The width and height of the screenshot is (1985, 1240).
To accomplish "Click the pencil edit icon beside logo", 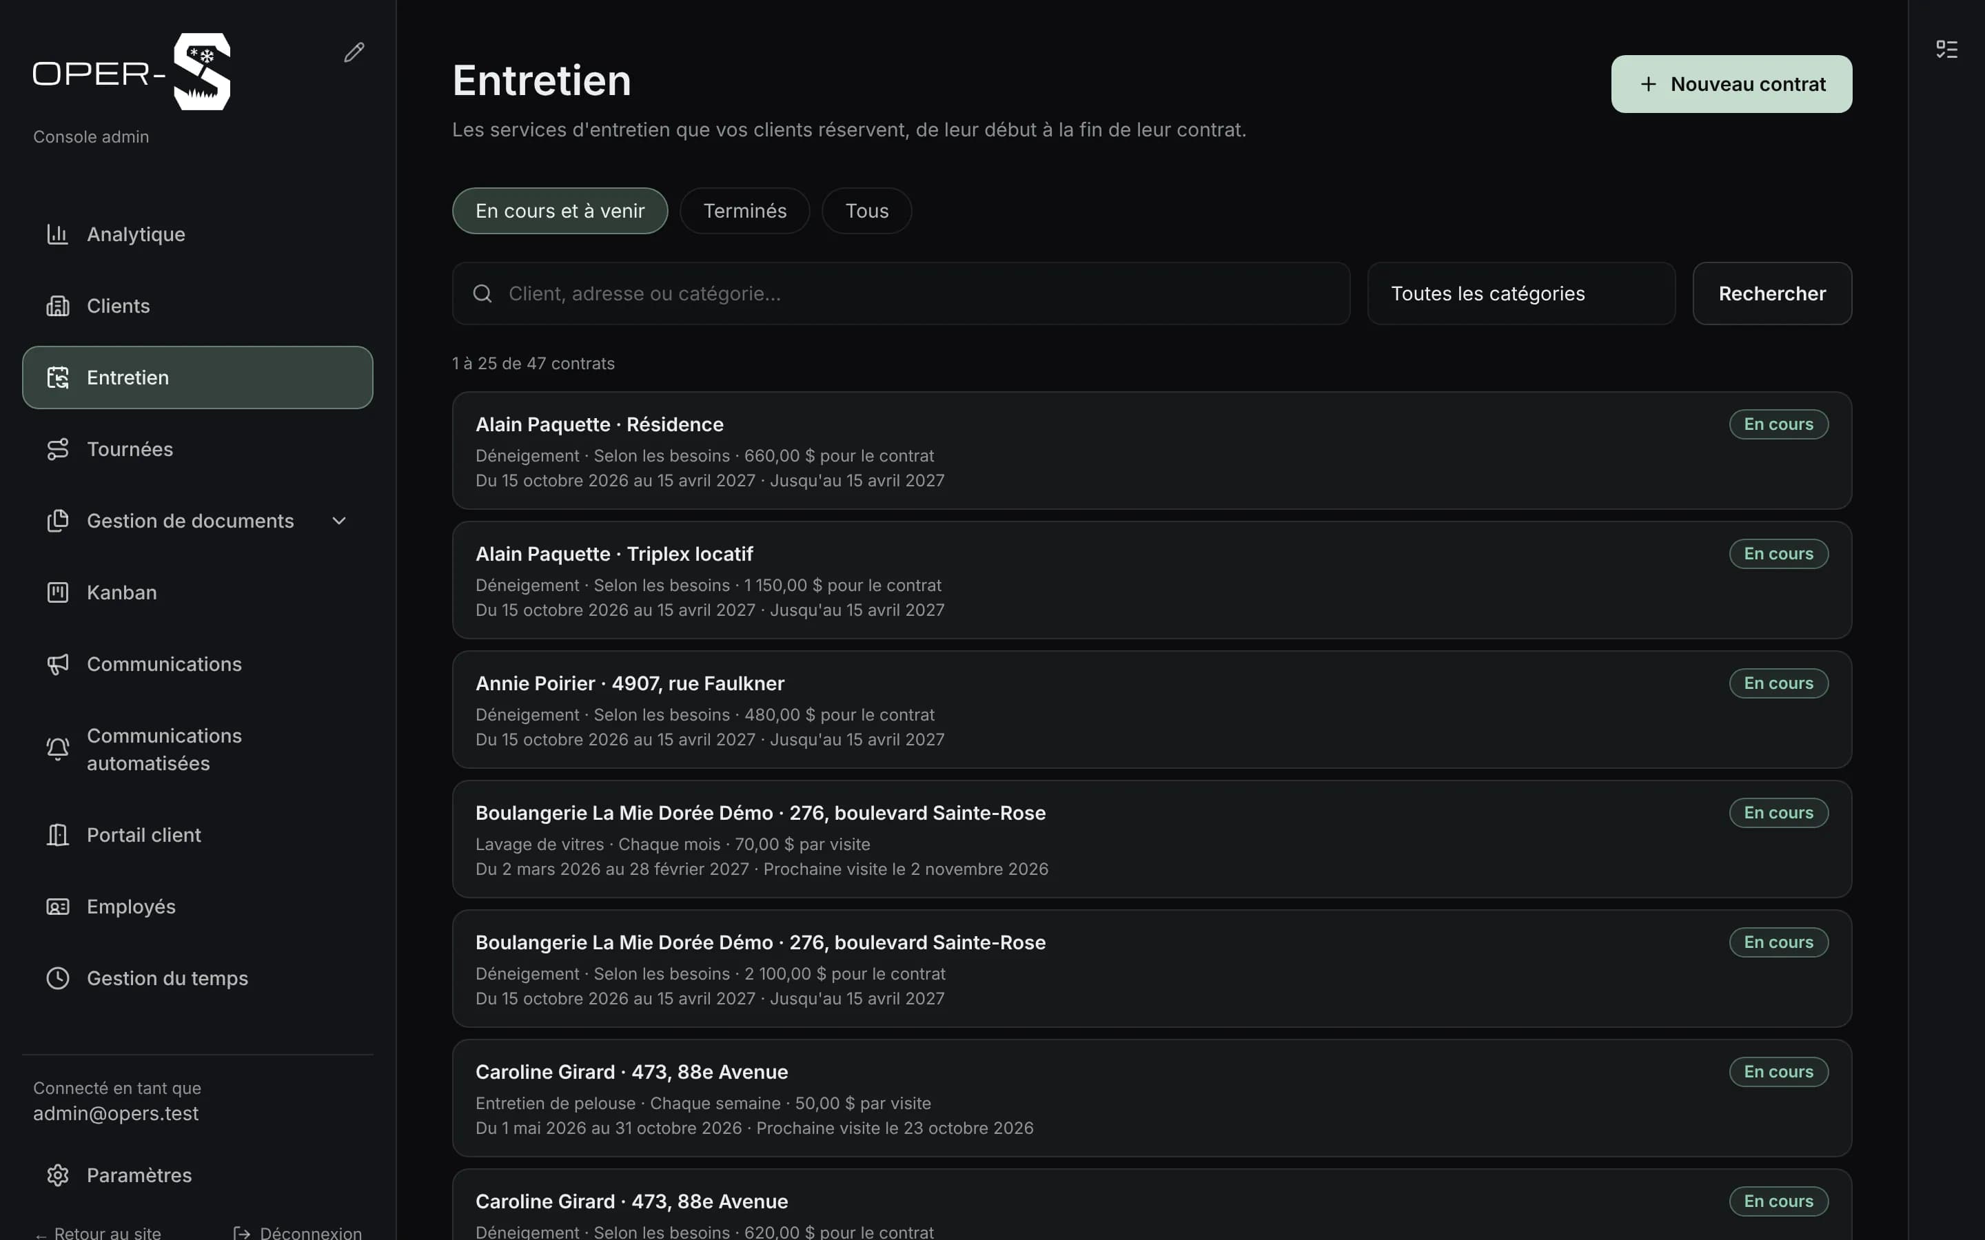I will click(354, 52).
